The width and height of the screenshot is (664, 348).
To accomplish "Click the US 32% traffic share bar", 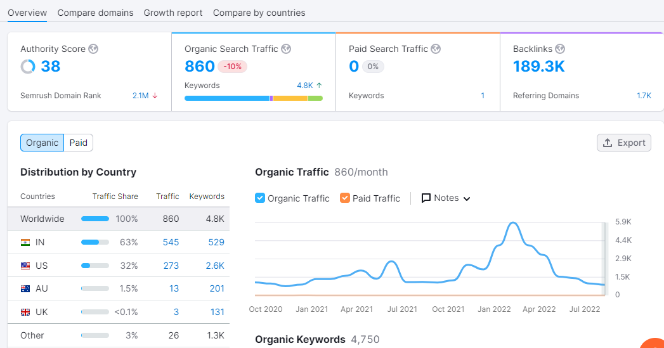I will [x=95, y=266].
